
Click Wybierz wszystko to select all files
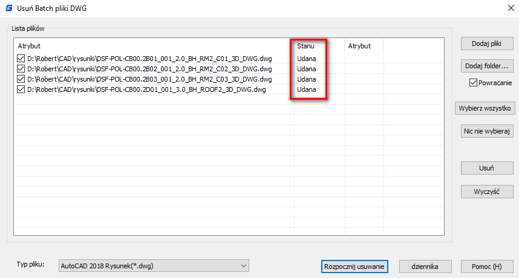coord(487,109)
